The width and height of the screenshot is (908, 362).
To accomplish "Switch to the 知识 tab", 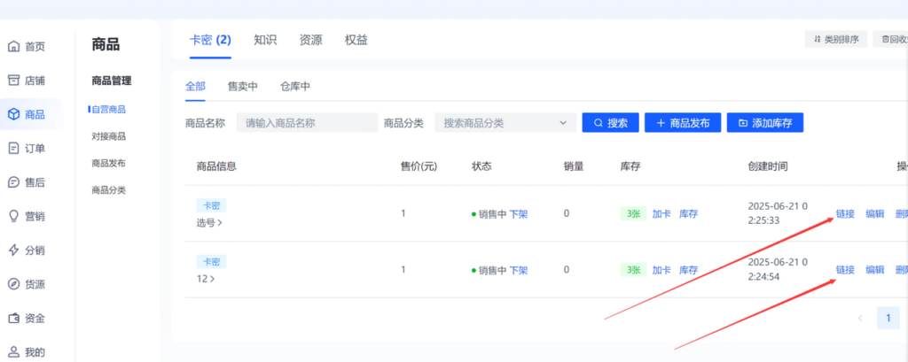I will 265,40.
